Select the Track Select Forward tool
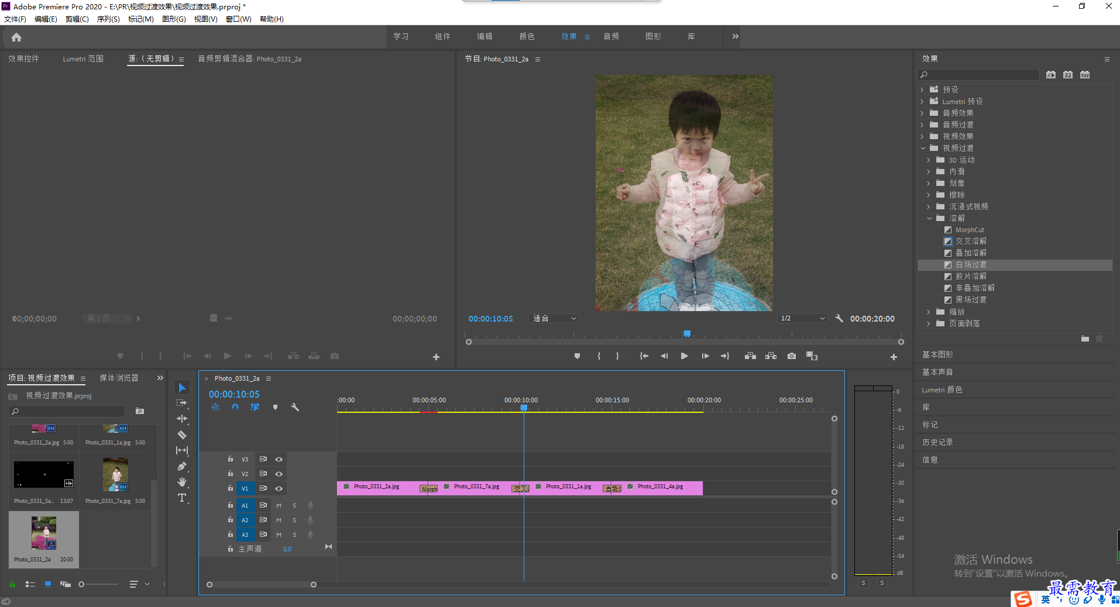Viewport: 1120px width, 607px height. (182, 403)
